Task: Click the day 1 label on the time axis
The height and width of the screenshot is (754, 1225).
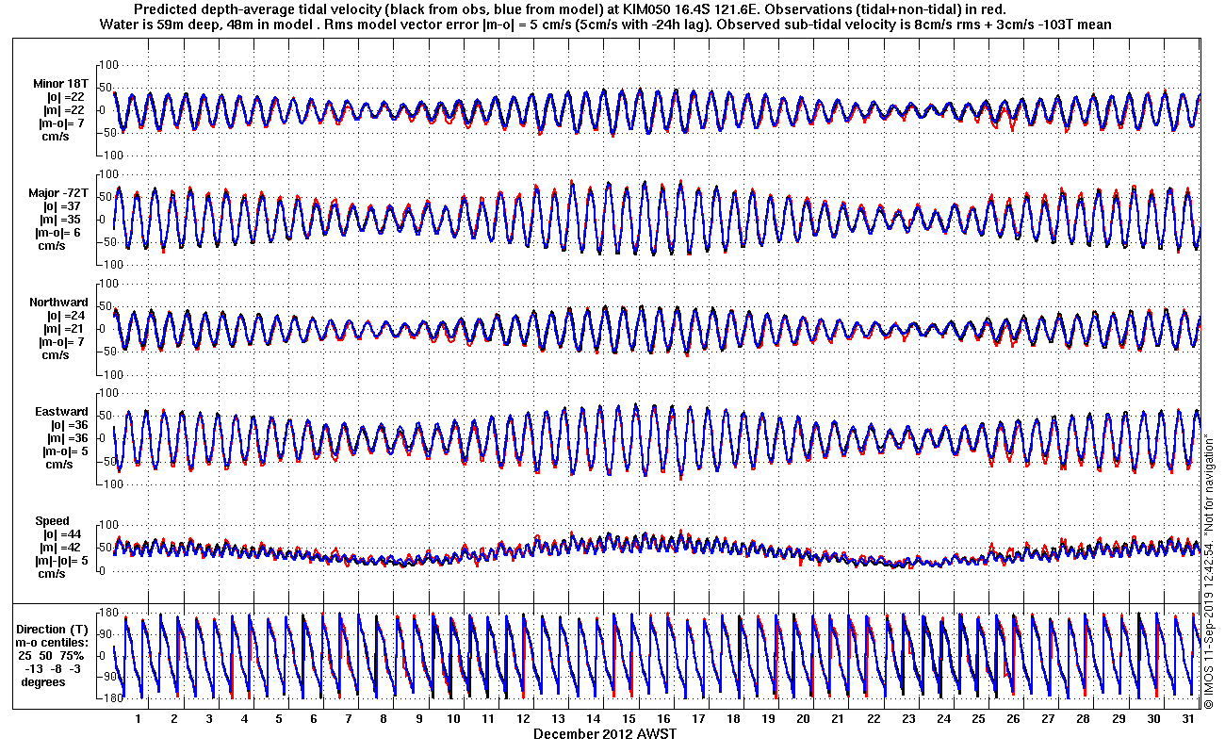Action: coord(139,718)
